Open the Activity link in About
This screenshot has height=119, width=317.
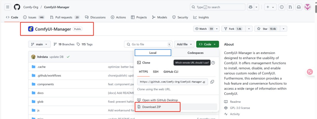232,114
